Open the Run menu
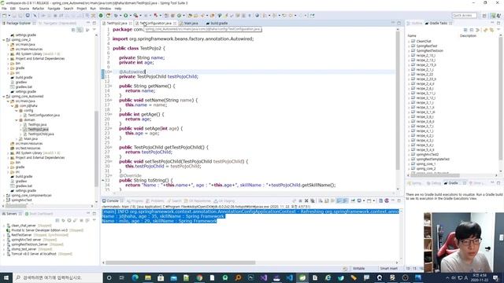Image resolution: width=504 pixels, height=283 pixels. (x=93, y=9)
